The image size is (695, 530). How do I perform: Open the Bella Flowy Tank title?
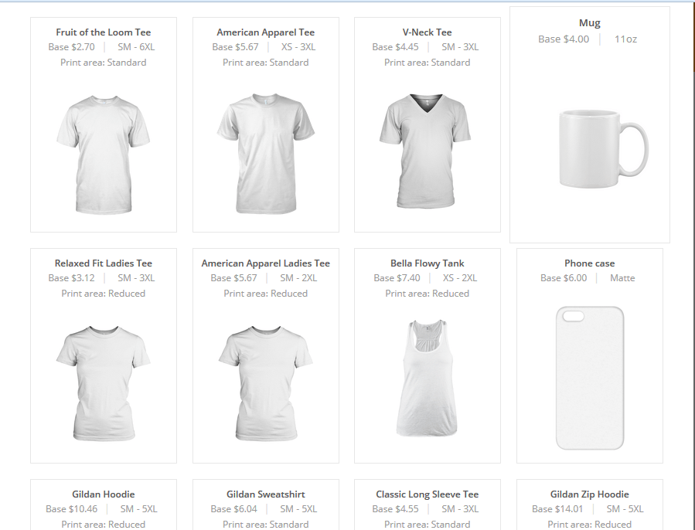(x=428, y=263)
